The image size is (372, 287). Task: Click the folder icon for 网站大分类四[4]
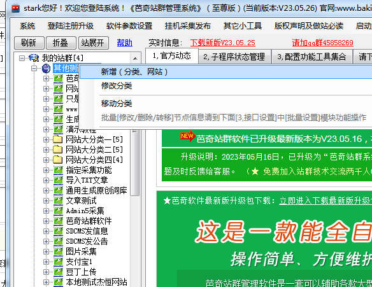point(58,160)
